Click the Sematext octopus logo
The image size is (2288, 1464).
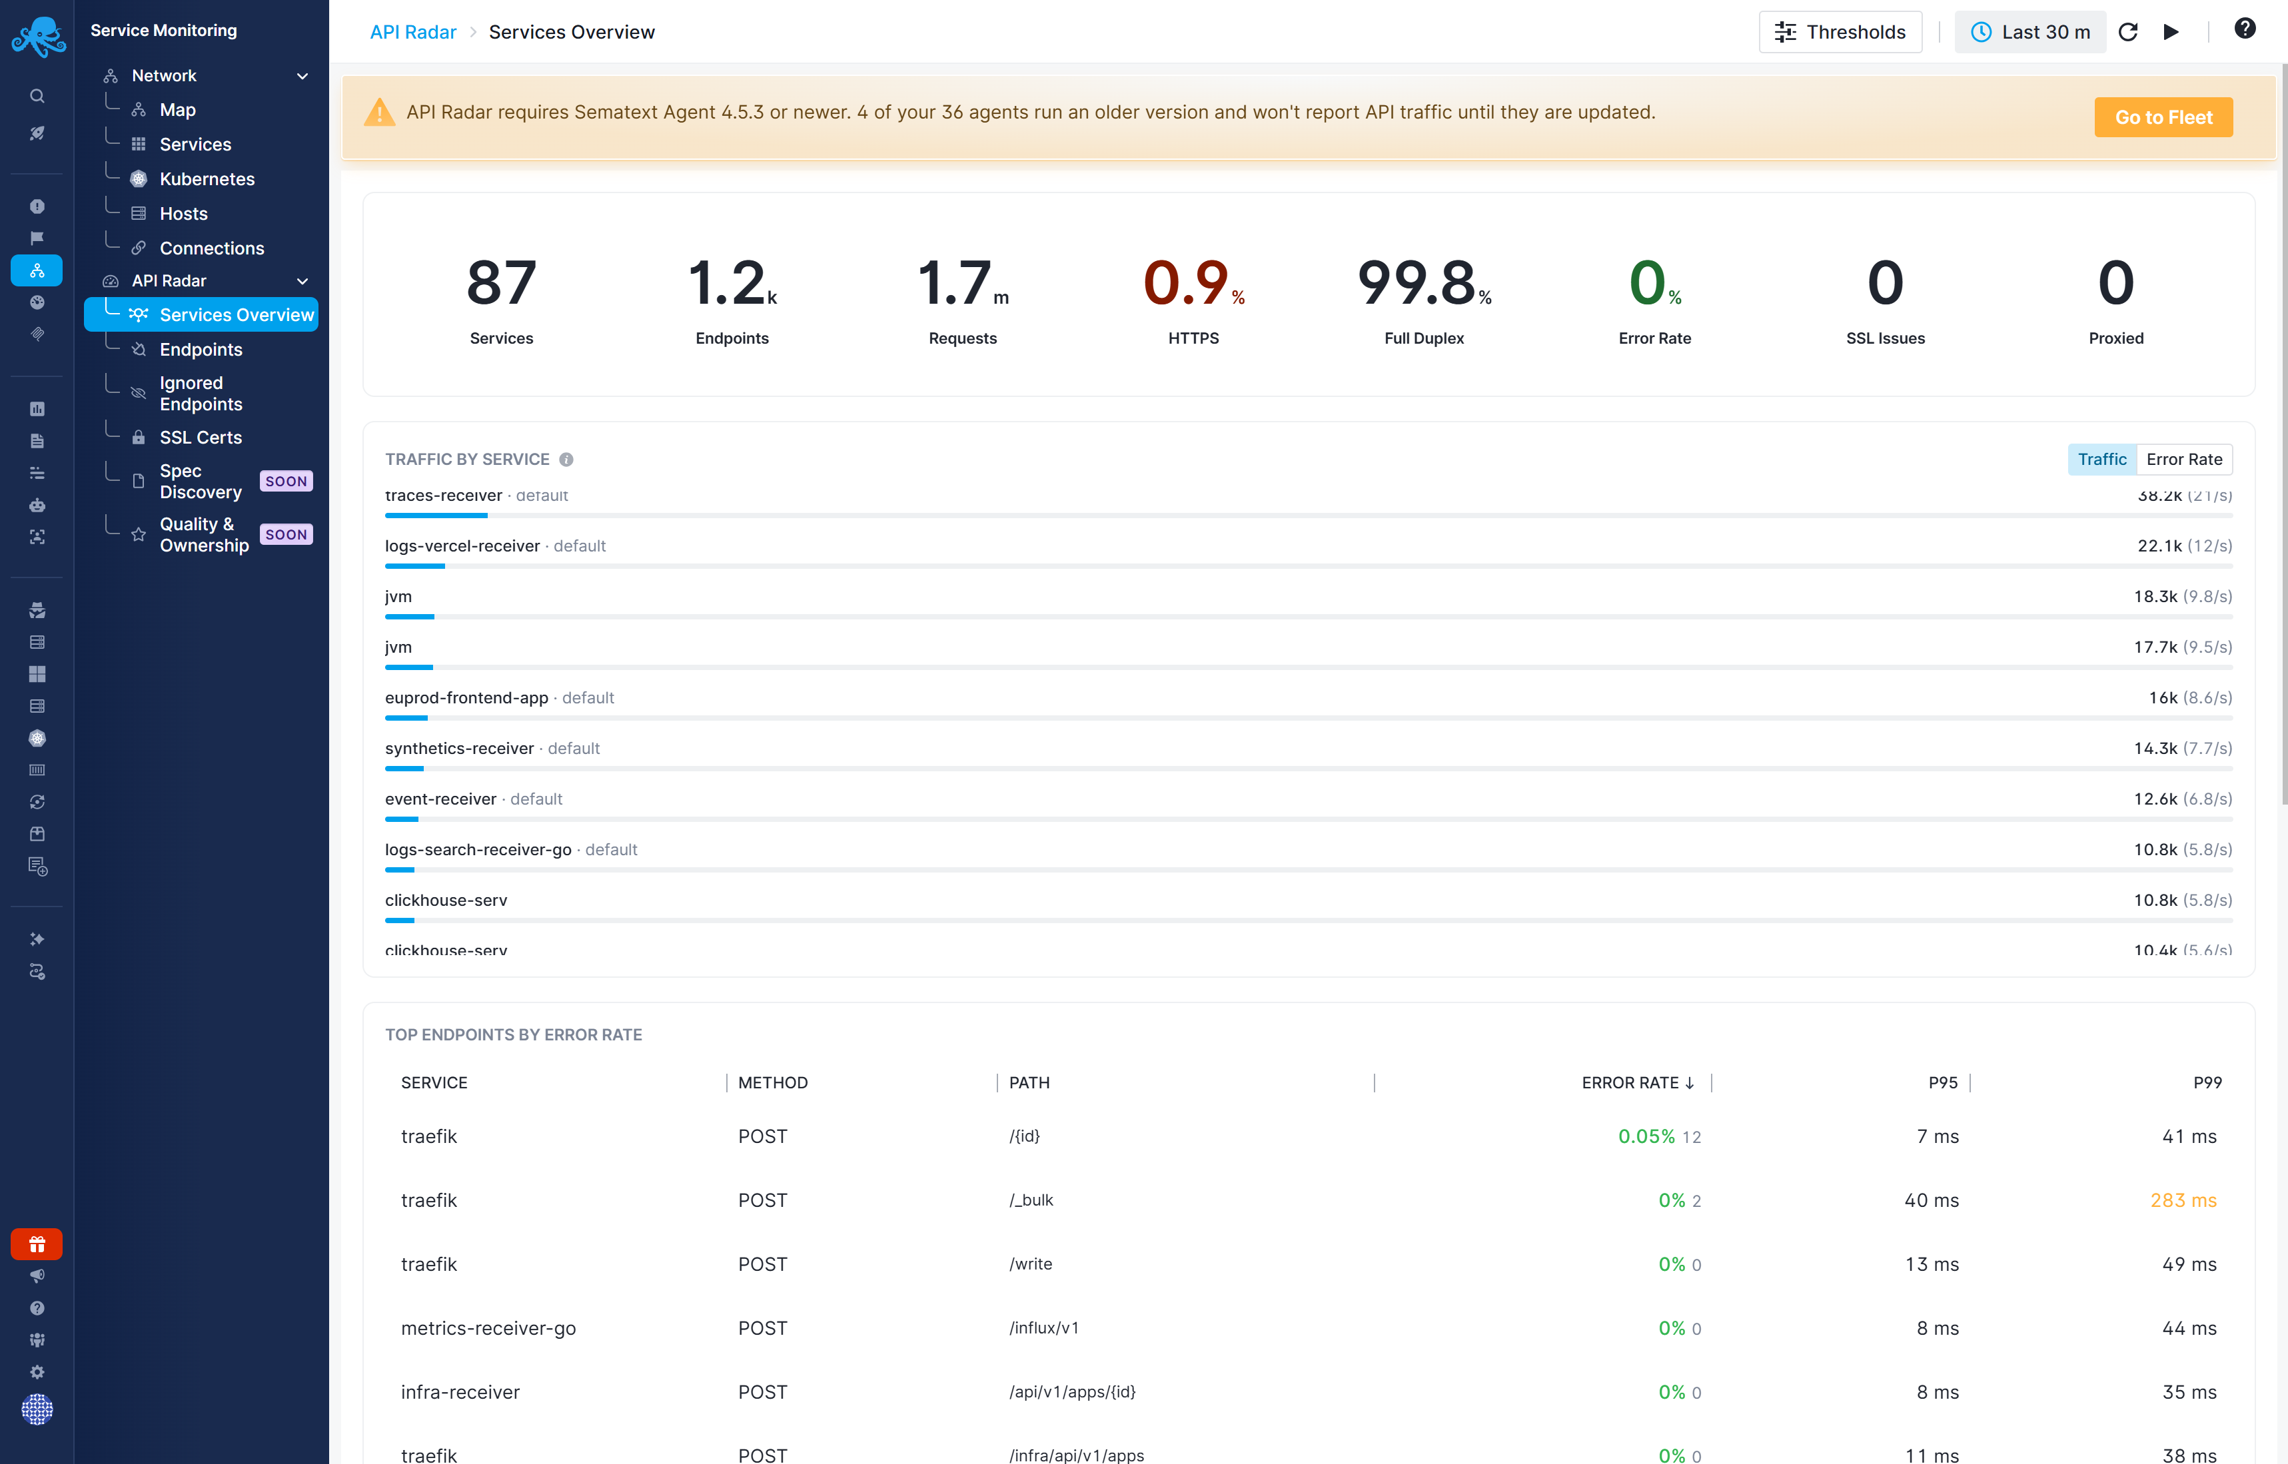point(38,36)
